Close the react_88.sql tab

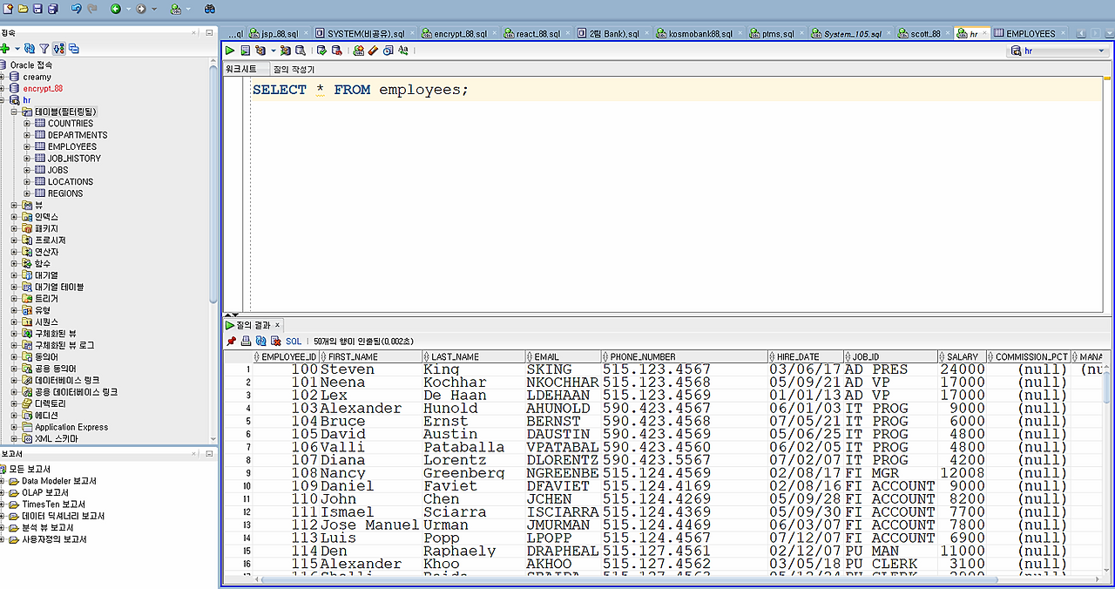pos(569,33)
